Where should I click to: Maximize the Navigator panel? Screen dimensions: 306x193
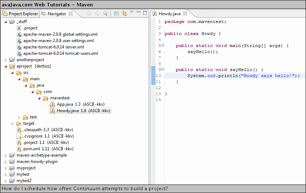(x=145, y=13)
